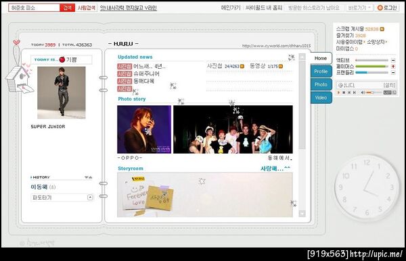Click the minus icon beside 프렌들리 bar
Image resolution: width=406 pixels, height=261 pixels.
coord(393,73)
